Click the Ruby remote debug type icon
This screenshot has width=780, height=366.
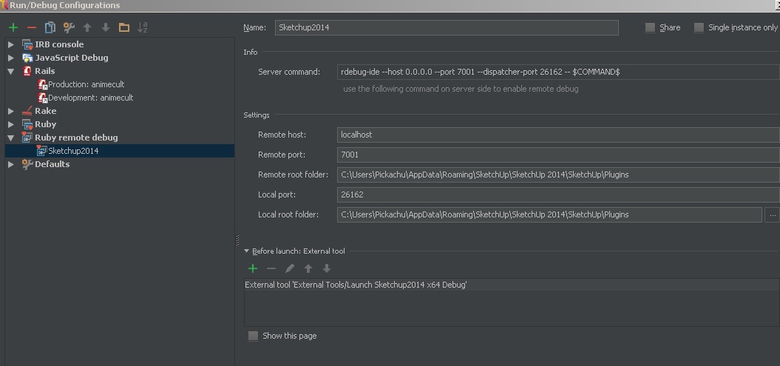tap(27, 138)
